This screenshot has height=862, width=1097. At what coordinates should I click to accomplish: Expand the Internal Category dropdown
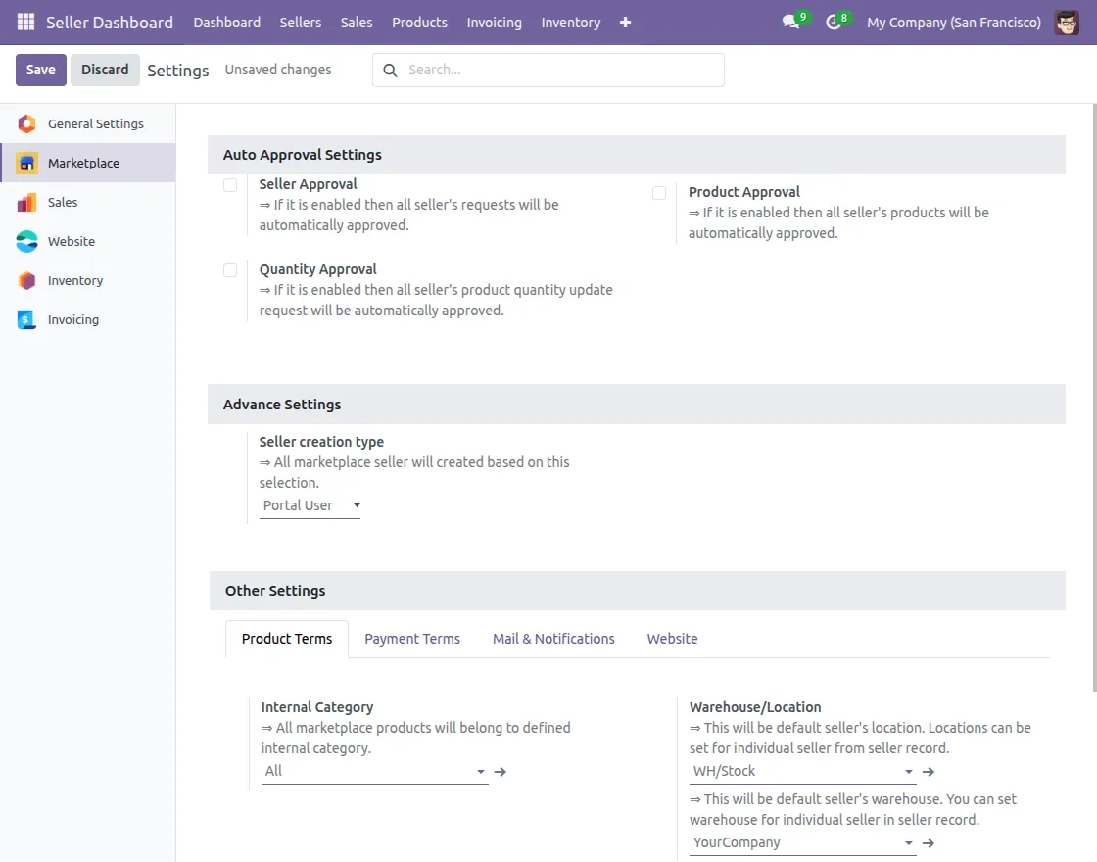374,772
